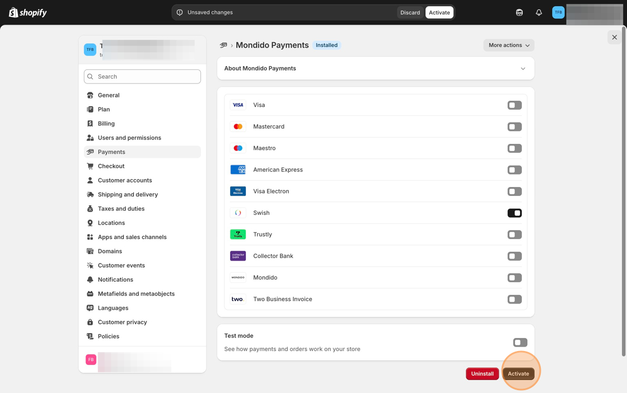Click the Taxes and duties icon
This screenshot has width=627, height=393.
(90, 209)
